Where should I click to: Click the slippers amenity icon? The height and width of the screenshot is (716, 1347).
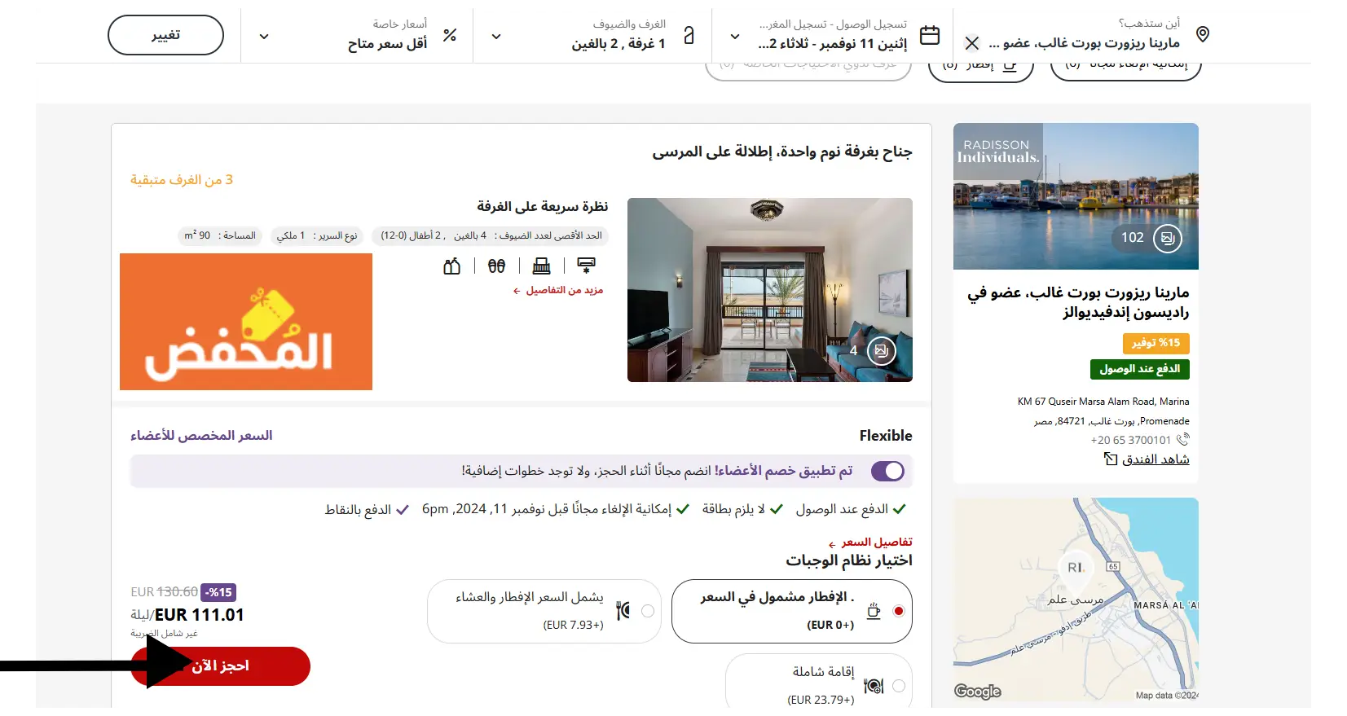click(x=496, y=266)
